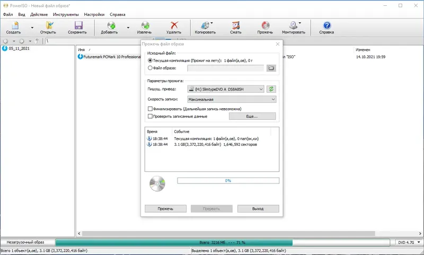Image resolution: width=424 pixels, height=255 pixels.
Task: Close the Прожечь файл образа dialog
Action: click(x=277, y=44)
